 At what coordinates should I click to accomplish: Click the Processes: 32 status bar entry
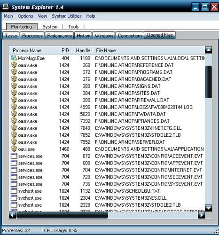click(x=16, y=230)
